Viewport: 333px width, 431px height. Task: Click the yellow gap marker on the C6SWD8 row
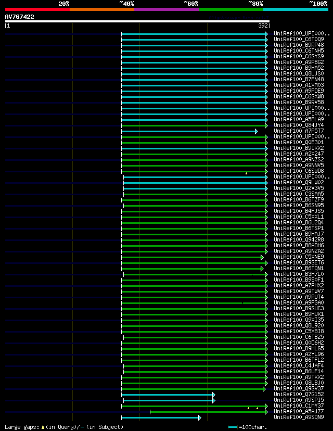246,173
